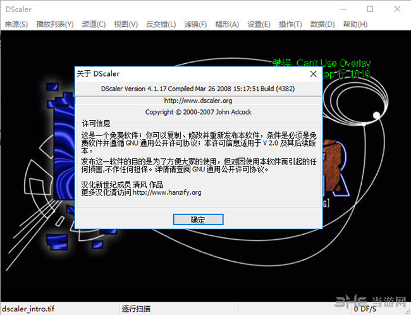The height and width of the screenshot is (315, 411).
Task: Maximize the DScaler main window
Action: click(x=370, y=9)
